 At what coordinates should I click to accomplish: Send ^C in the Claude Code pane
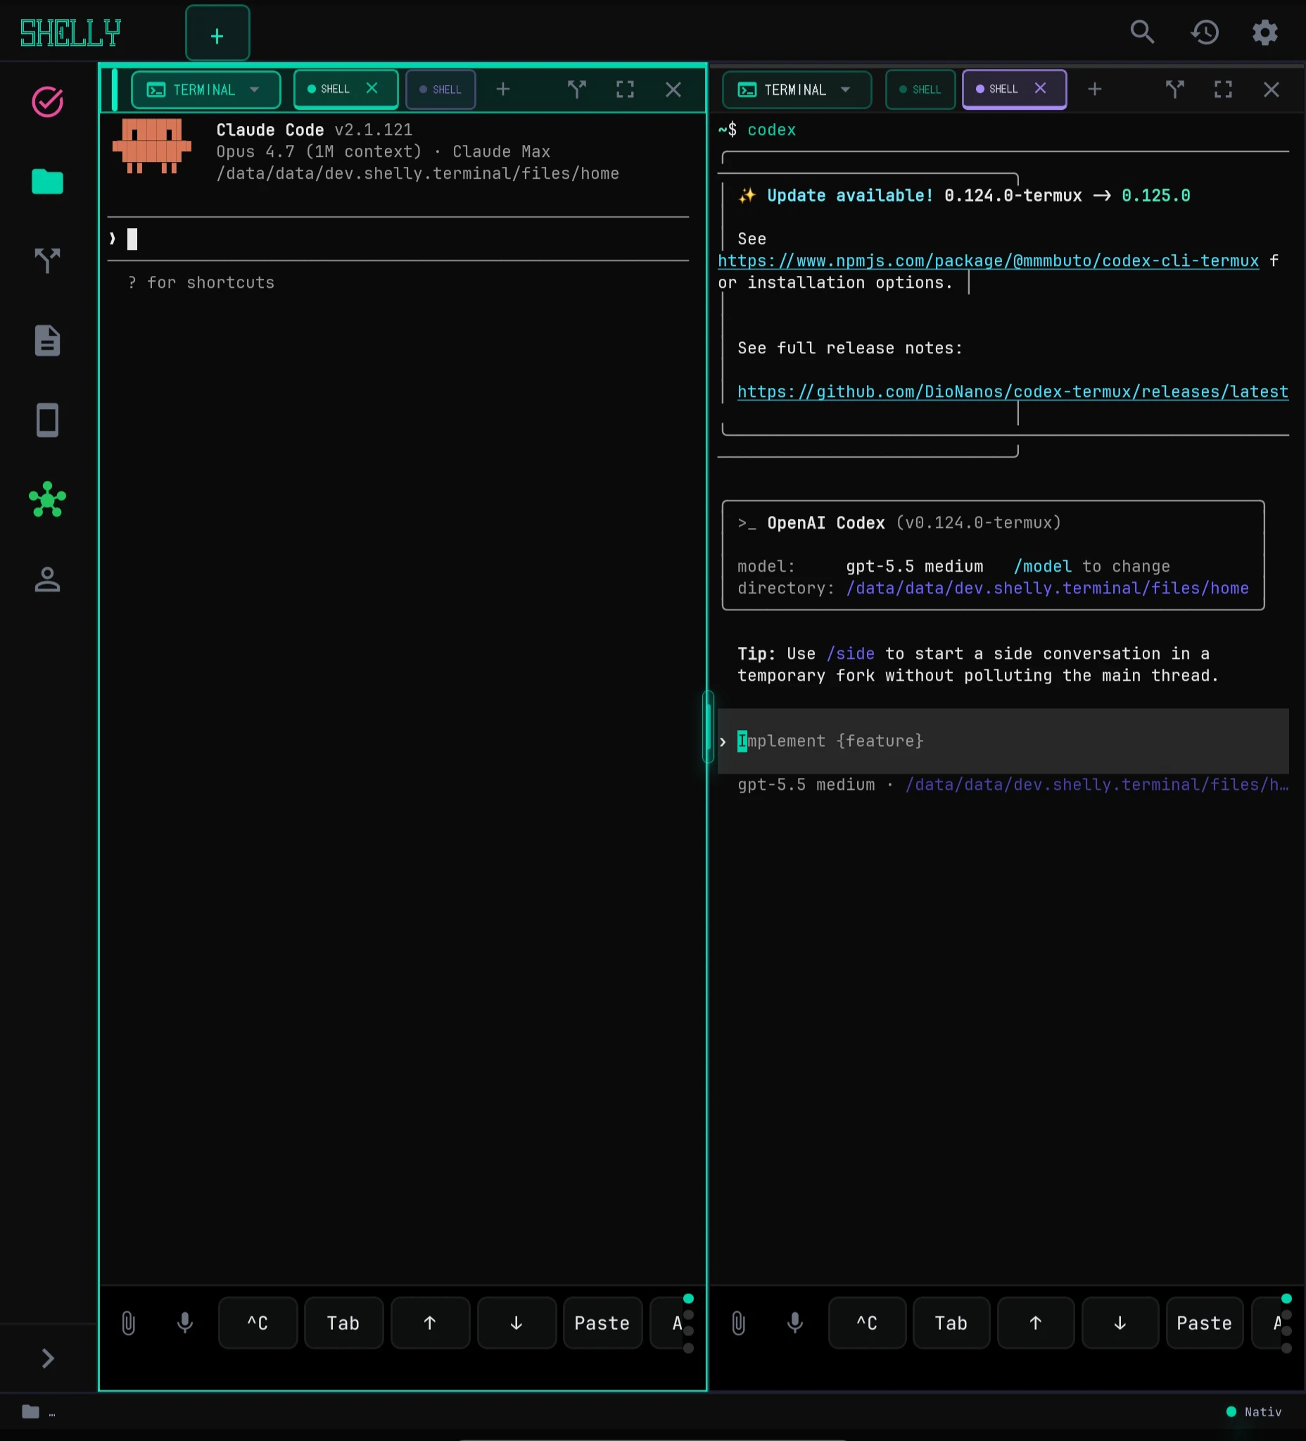(x=258, y=1323)
